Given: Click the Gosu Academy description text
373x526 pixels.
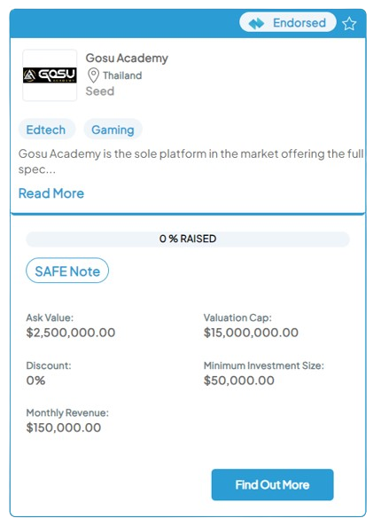Looking at the screenshot, I should tap(191, 161).
